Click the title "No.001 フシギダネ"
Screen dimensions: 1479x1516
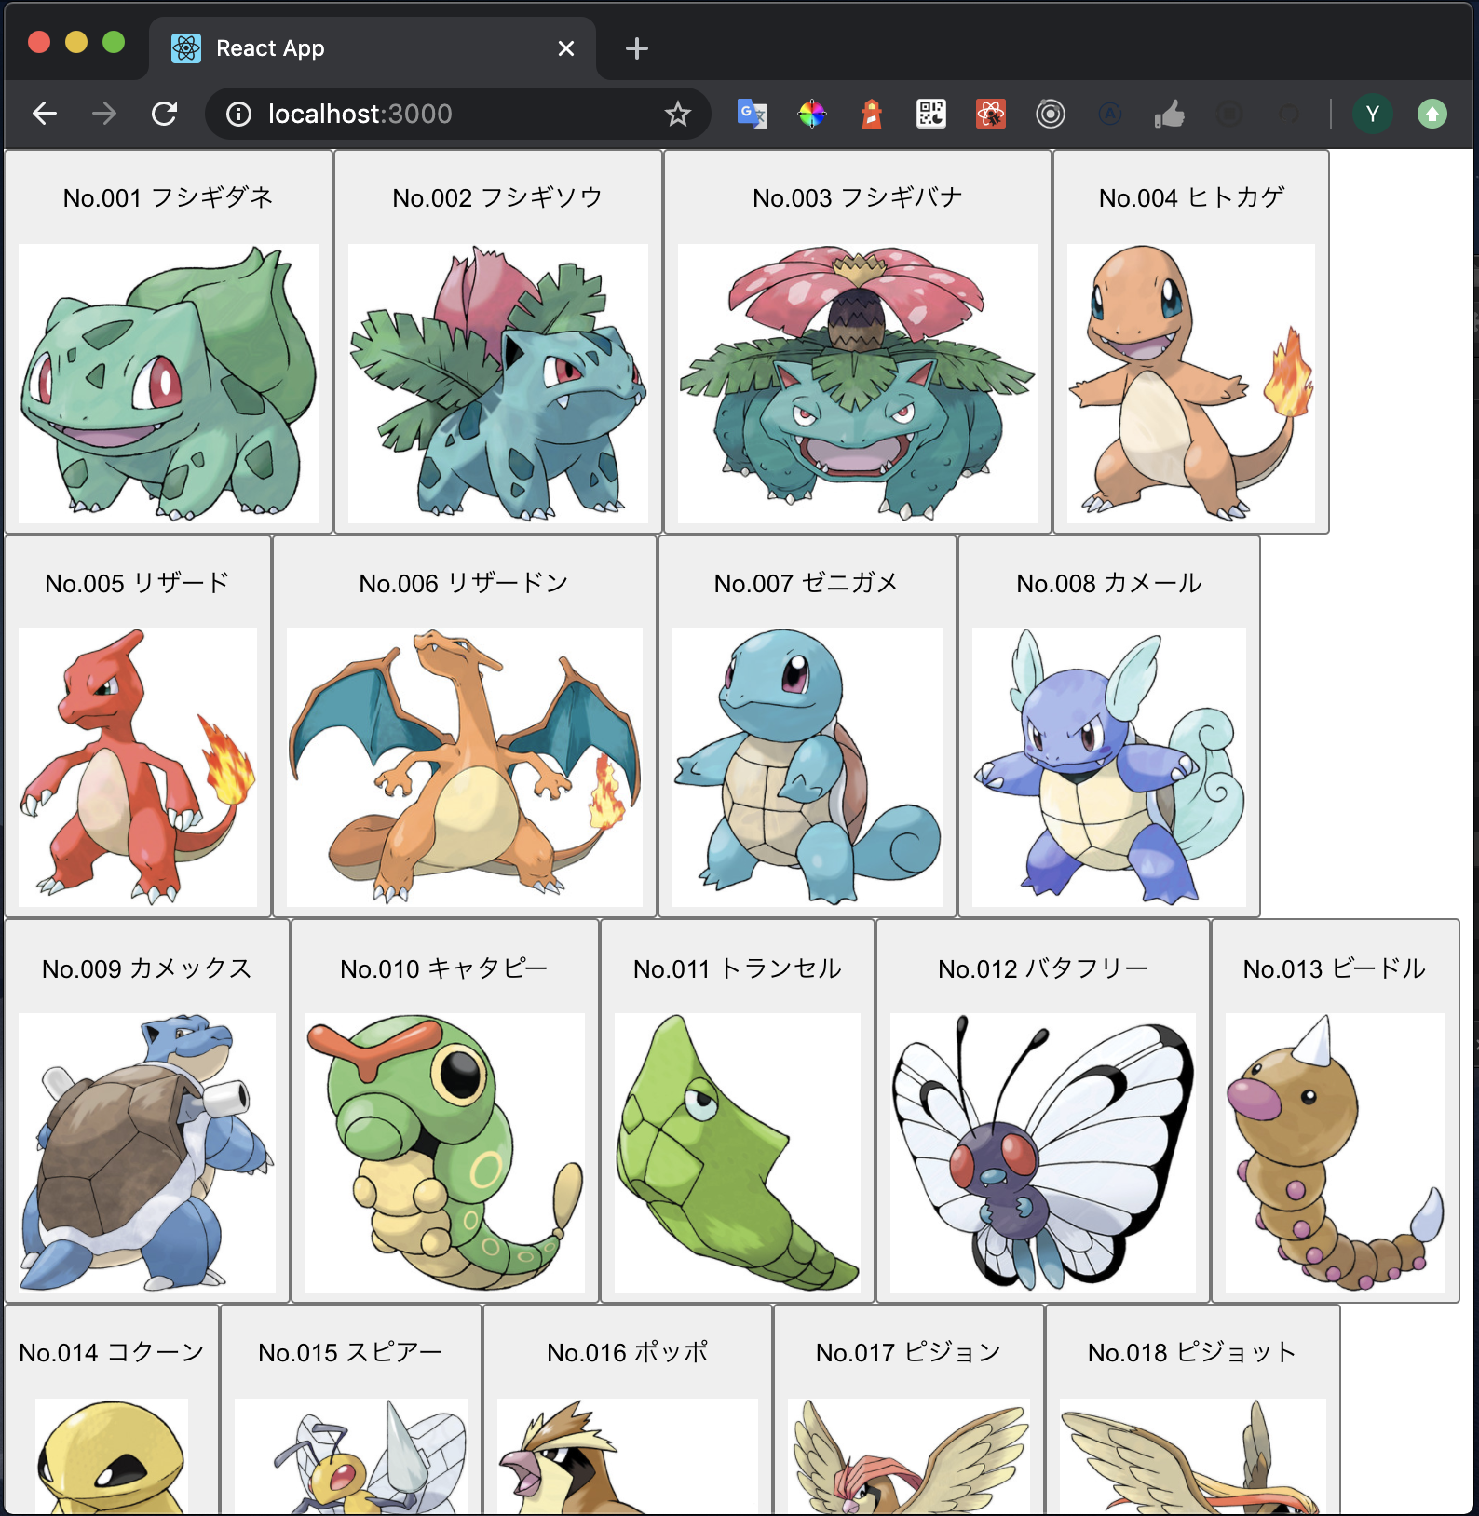click(169, 197)
